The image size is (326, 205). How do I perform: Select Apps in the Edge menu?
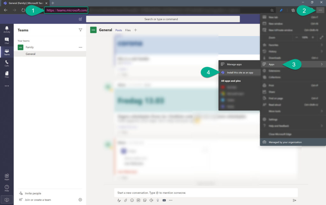(x=293, y=64)
